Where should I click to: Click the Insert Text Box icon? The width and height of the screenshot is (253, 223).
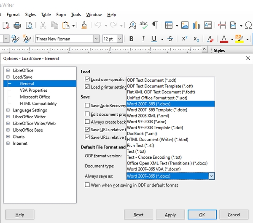coord(208,25)
